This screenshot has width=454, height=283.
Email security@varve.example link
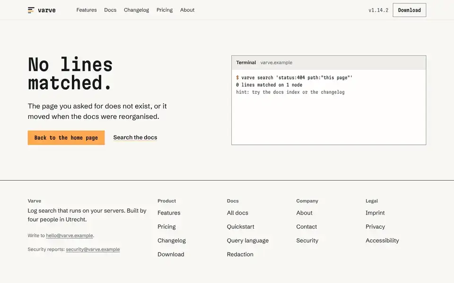tap(93, 249)
